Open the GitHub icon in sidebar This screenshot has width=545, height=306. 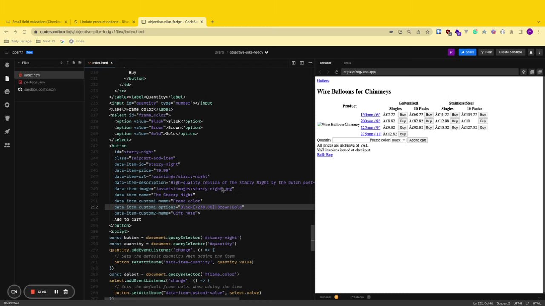click(x=7, y=118)
